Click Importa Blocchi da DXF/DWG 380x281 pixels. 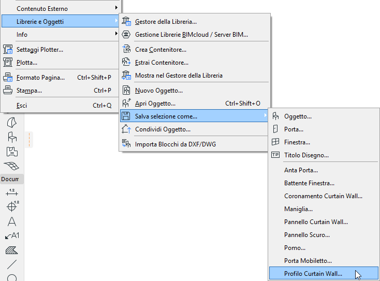coord(175,144)
